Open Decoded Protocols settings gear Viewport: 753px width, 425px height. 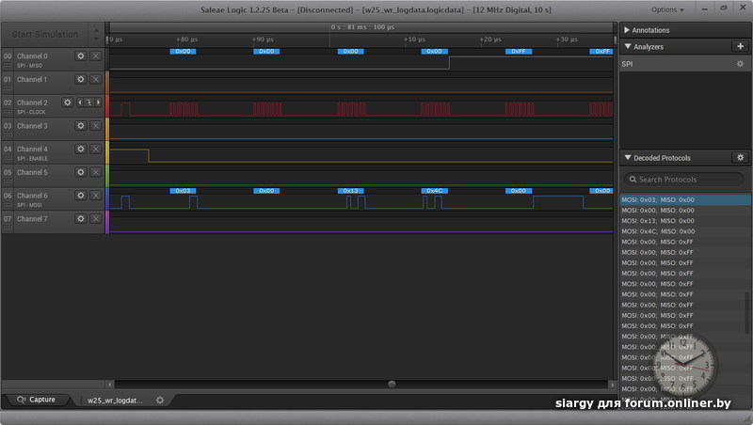pos(740,158)
